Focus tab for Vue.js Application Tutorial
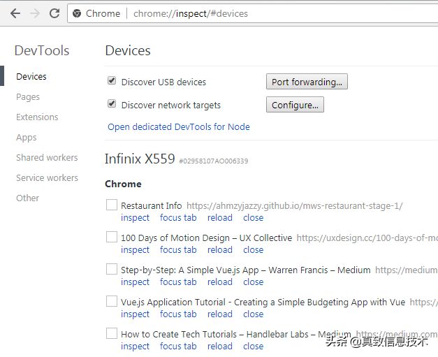 (x=178, y=314)
